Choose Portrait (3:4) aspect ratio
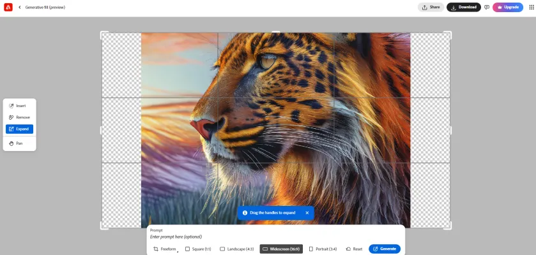 [324, 249]
